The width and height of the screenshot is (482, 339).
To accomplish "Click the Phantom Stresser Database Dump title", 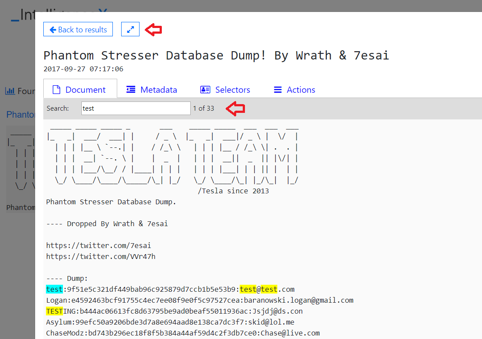I will click(x=216, y=56).
